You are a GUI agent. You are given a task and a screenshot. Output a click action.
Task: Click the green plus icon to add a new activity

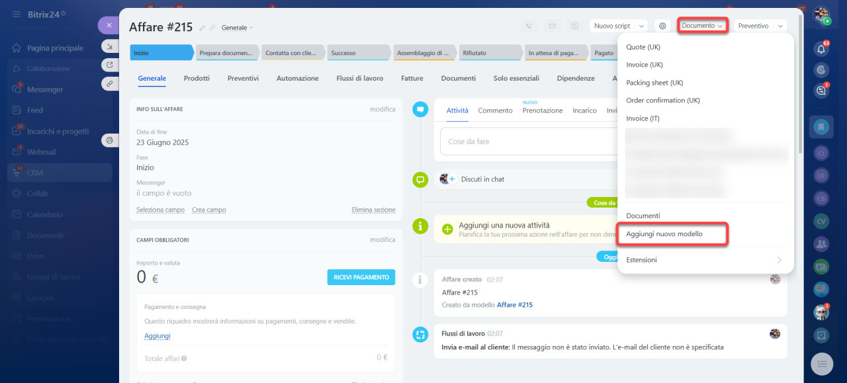point(447,229)
